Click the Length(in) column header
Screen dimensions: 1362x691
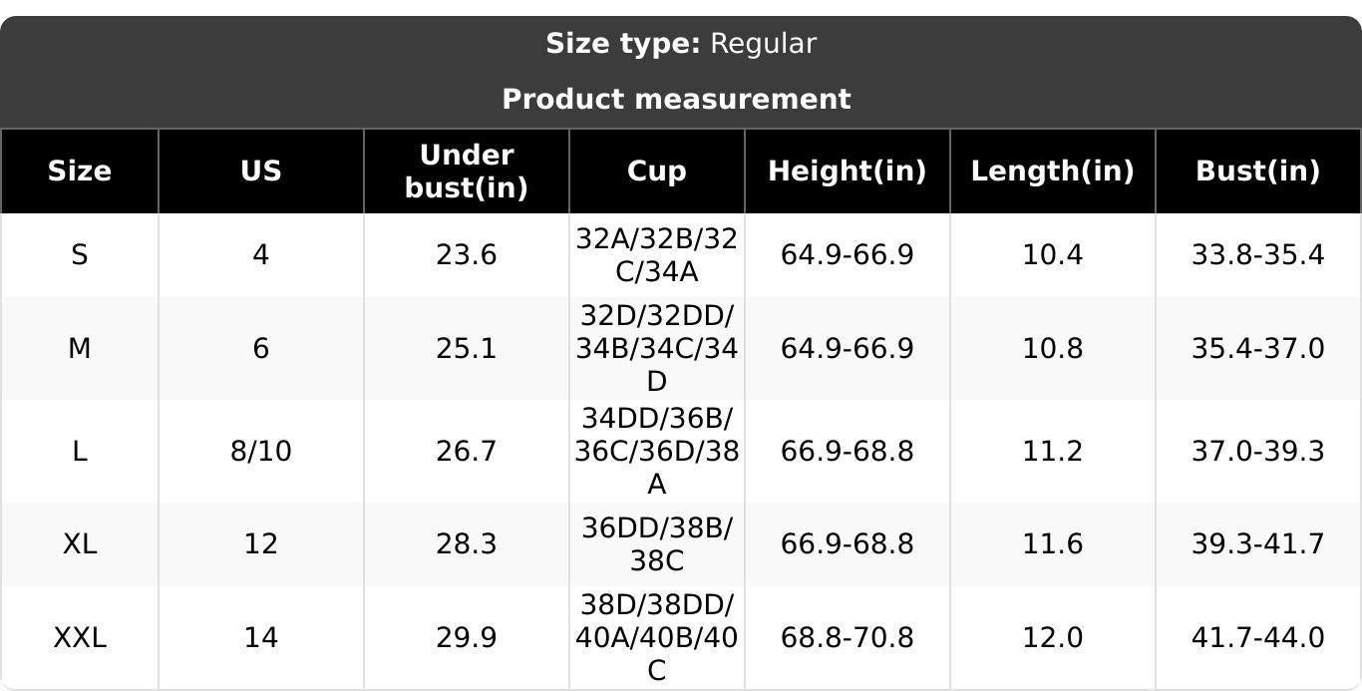(x=1052, y=171)
